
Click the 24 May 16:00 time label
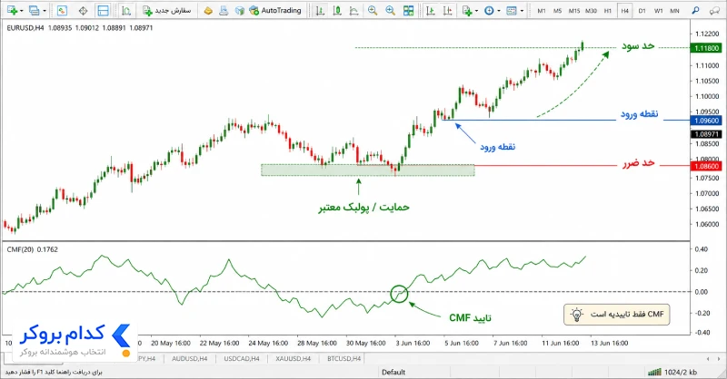click(268, 344)
